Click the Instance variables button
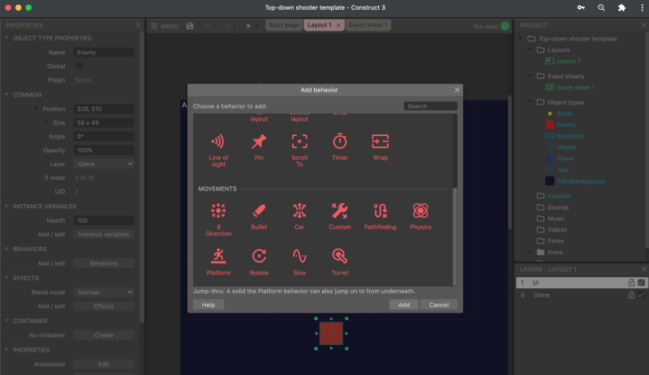The image size is (649, 375). click(104, 234)
